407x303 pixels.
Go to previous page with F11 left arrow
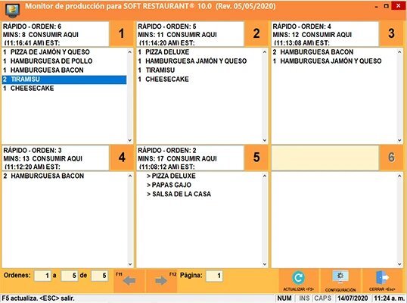pyautogui.click(x=129, y=280)
